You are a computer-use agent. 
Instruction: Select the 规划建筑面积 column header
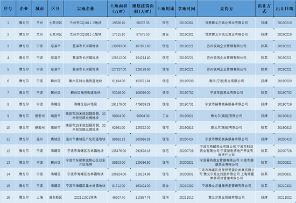pos(143,9)
